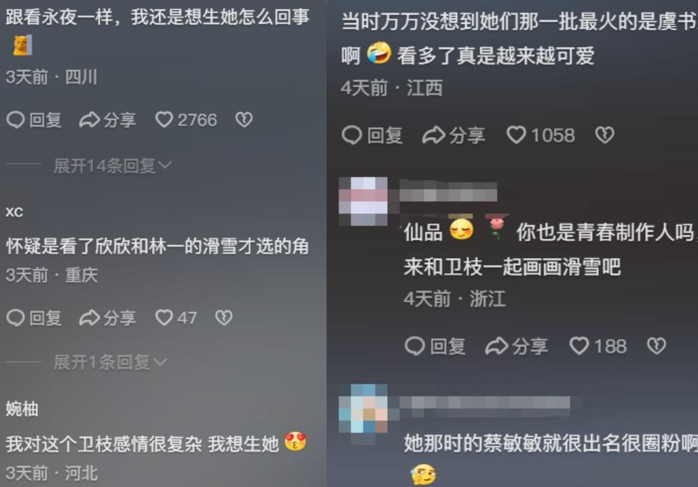Like the Zhejiang reply with 188 likes
The height and width of the screenshot is (487, 698).
598,346
